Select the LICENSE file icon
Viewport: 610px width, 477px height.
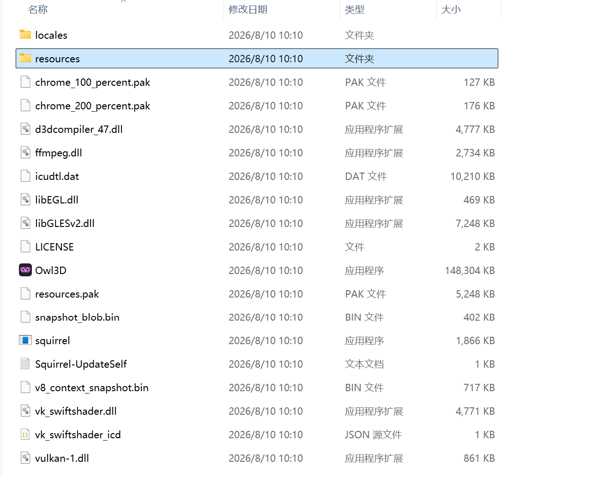pos(25,246)
